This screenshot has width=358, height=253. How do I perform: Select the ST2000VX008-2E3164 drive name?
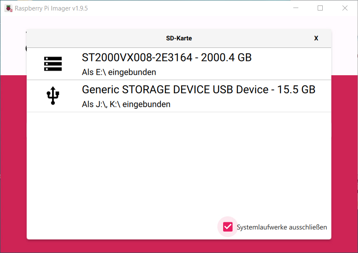click(x=137, y=58)
